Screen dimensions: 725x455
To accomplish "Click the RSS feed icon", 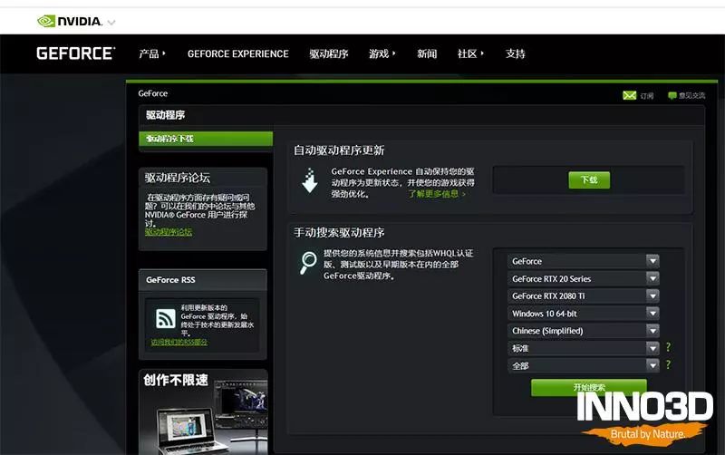I will (166, 319).
